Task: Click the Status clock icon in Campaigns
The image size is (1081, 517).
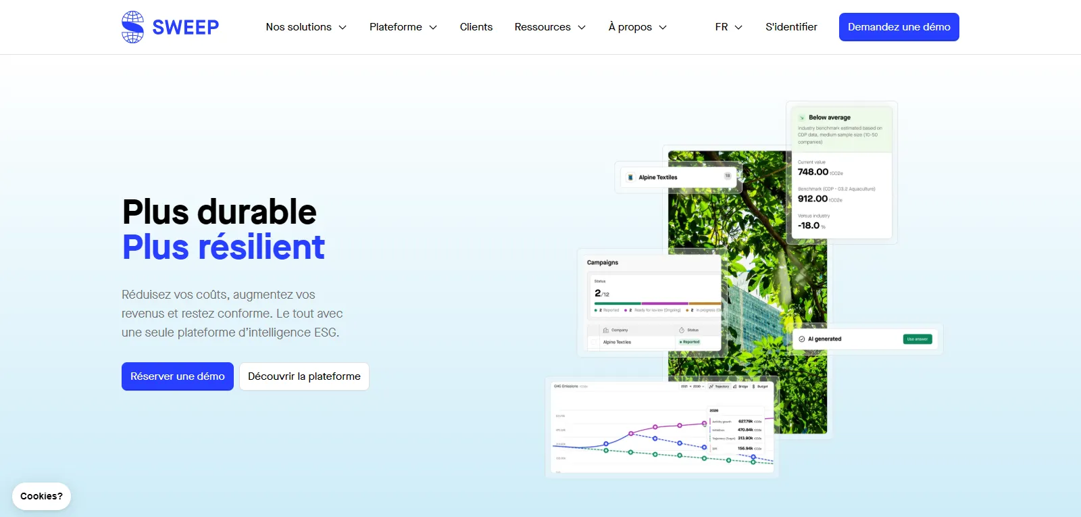Action: 682,330
